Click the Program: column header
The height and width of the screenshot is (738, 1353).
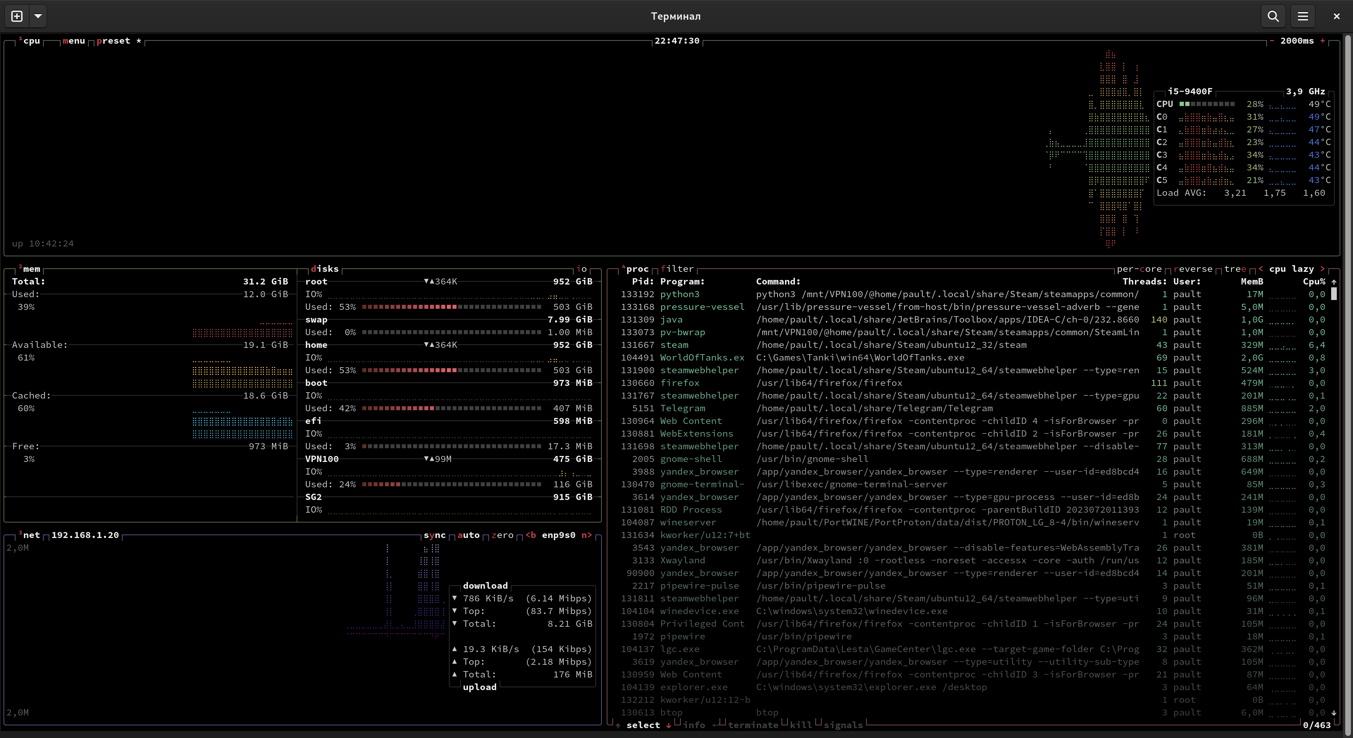[682, 282]
